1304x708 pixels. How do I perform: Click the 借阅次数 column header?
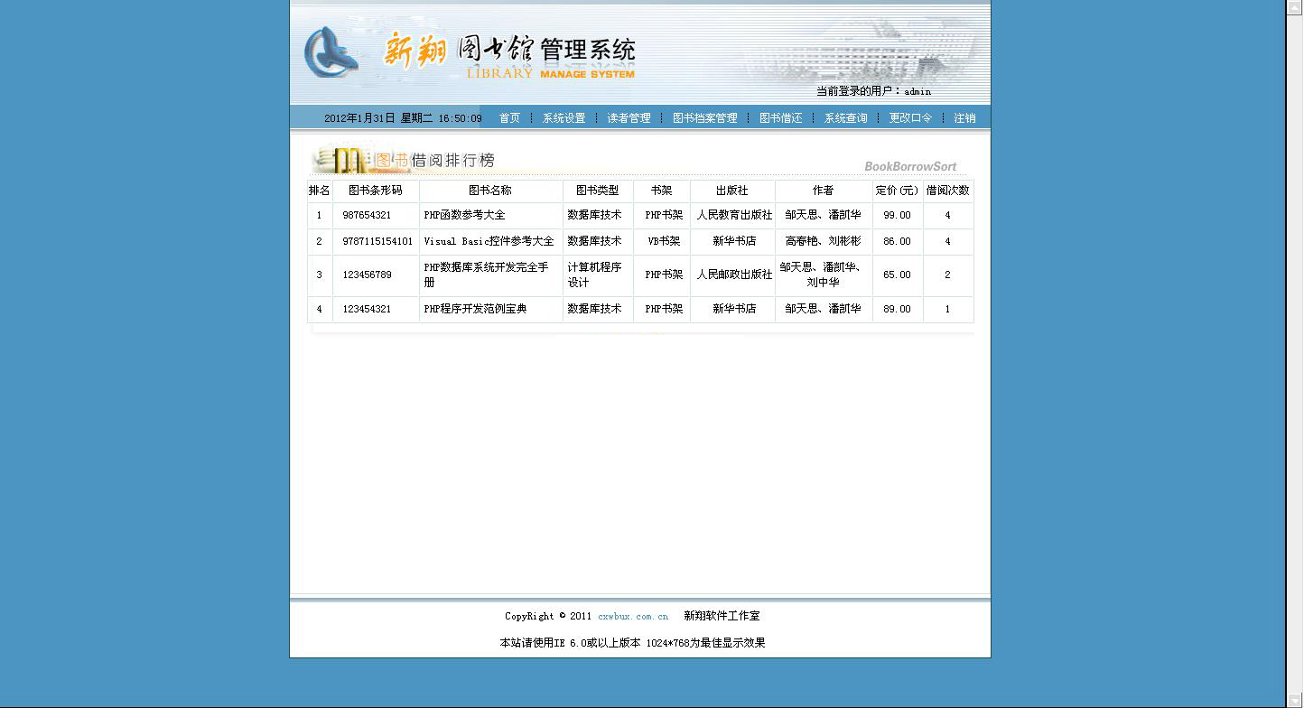tap(947, 191)
